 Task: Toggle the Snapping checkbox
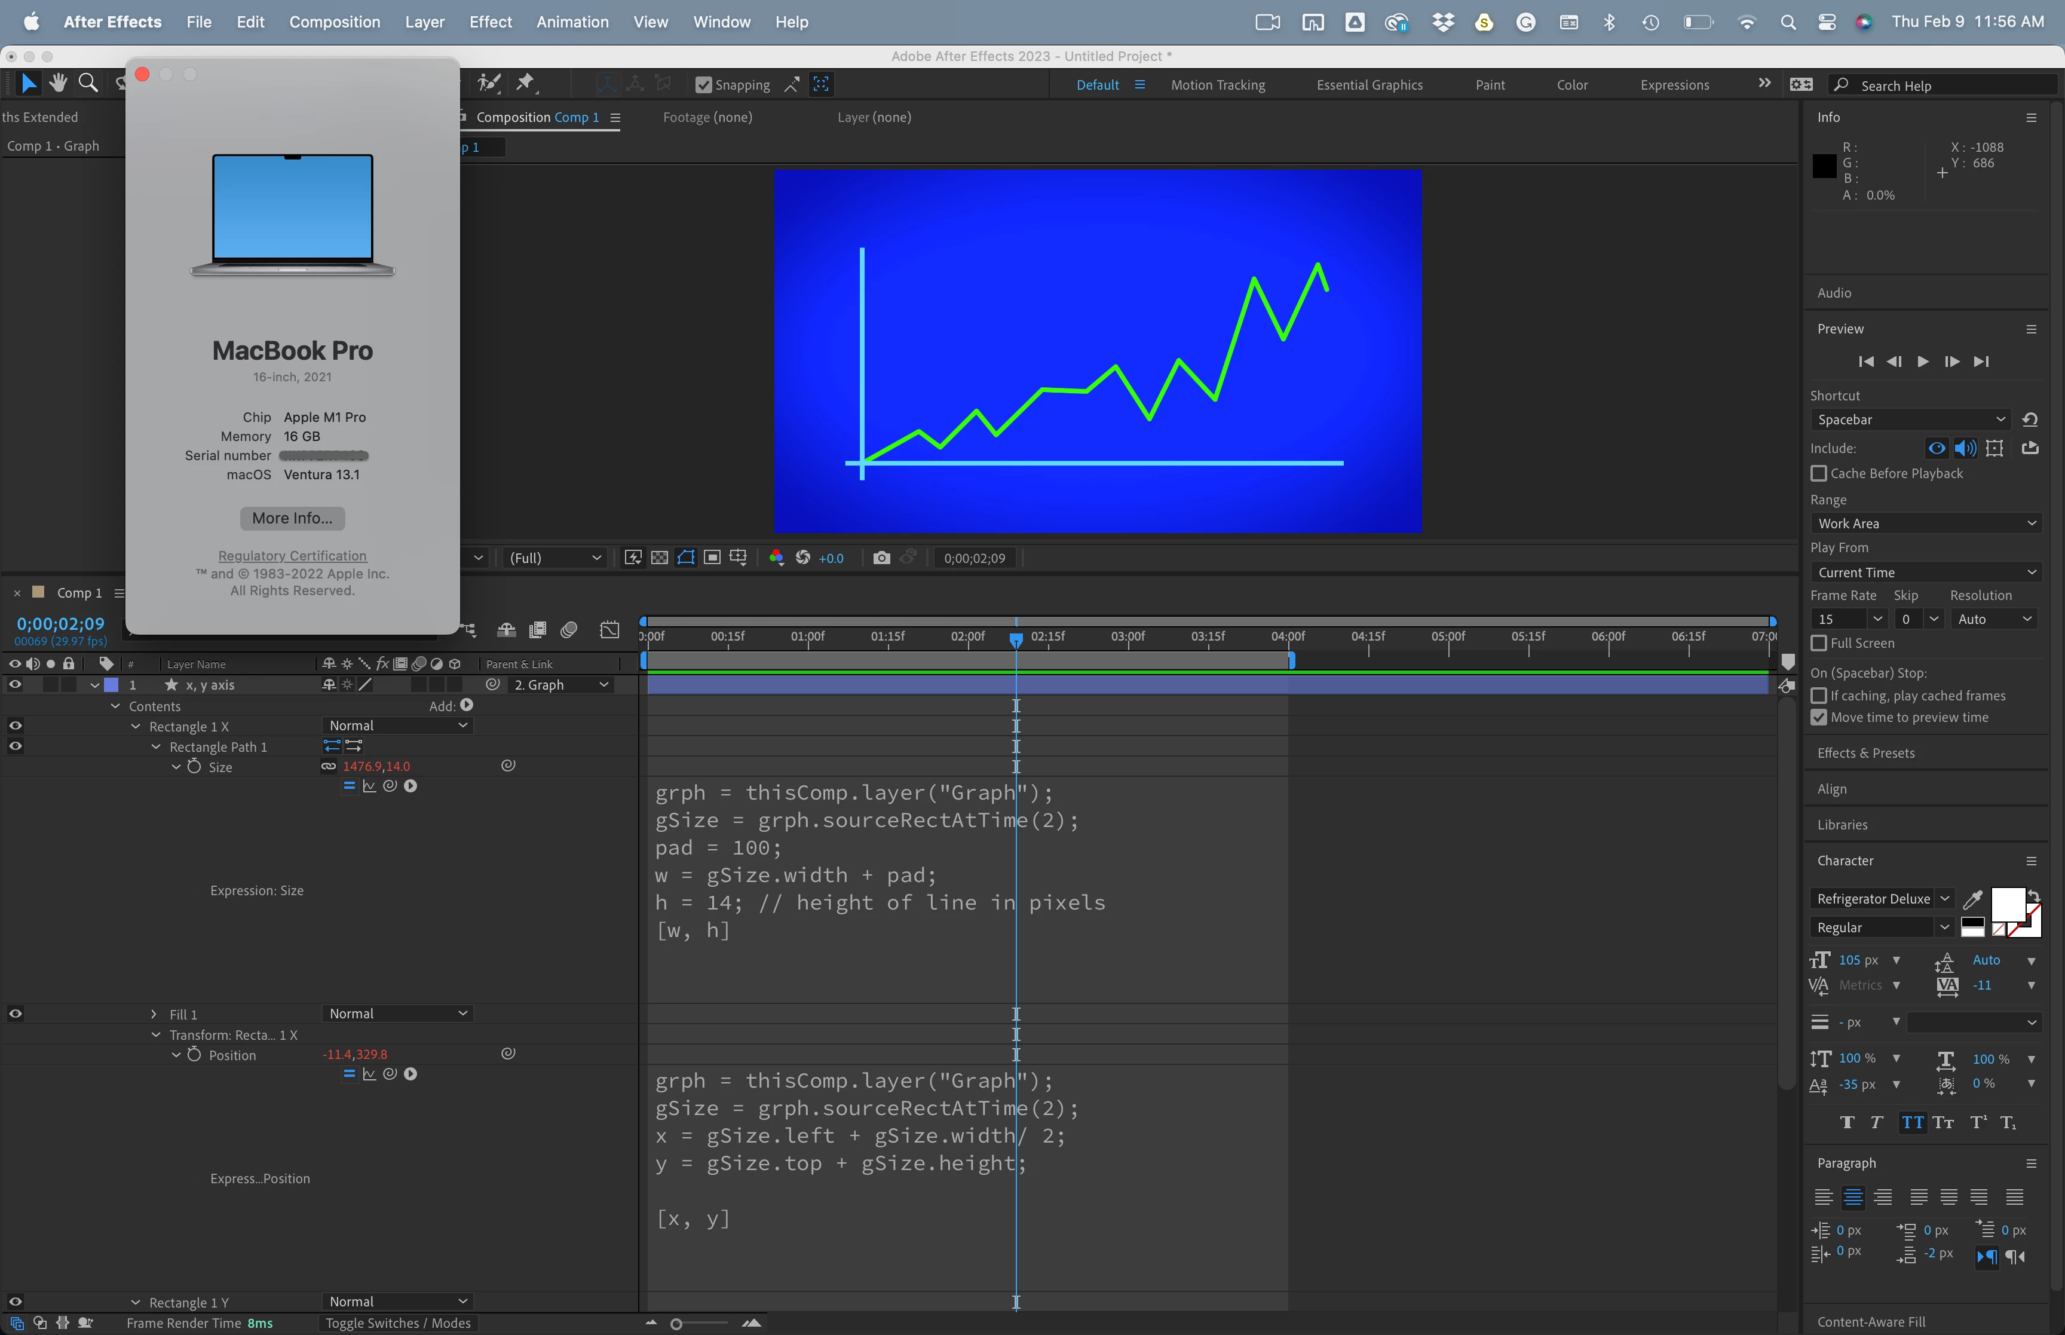click(x=704, y=84)
